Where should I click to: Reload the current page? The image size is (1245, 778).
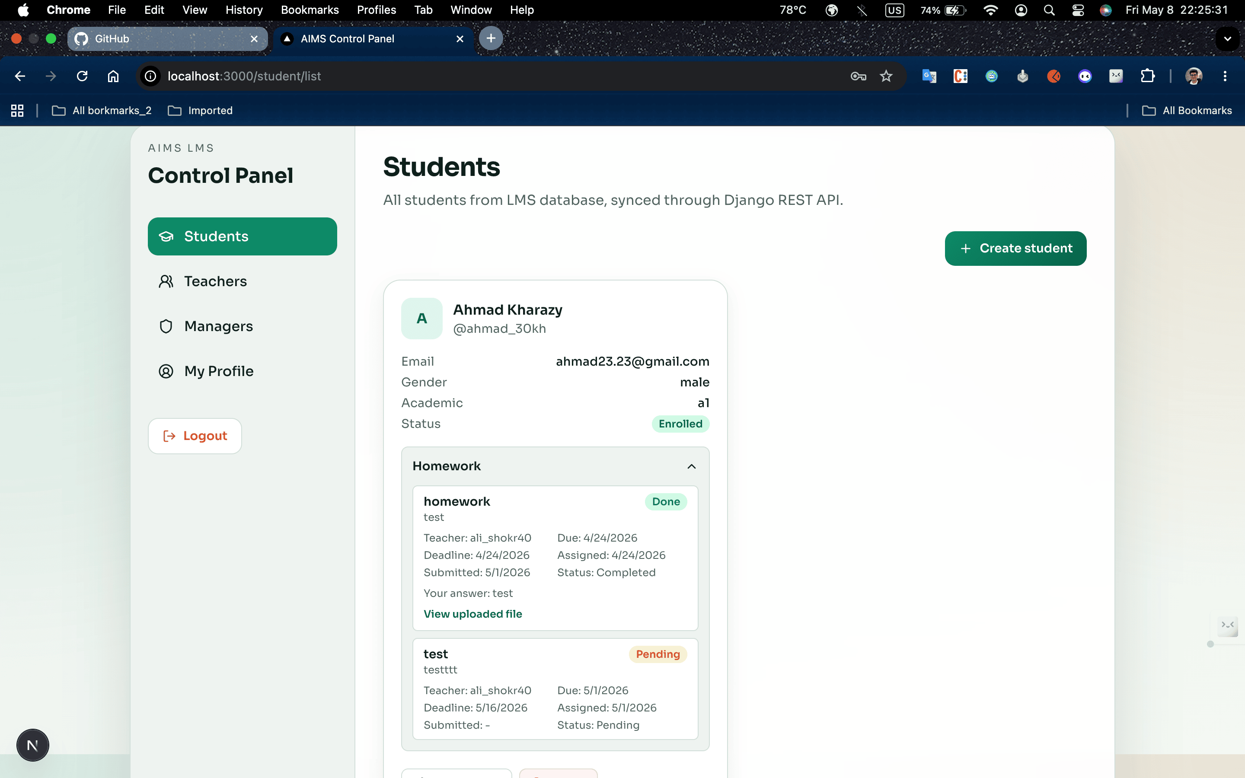[x=82, y=76]
